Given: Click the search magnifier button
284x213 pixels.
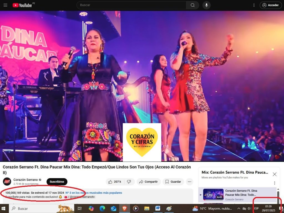Looking at the screenshot, I should tap(192, 5).
